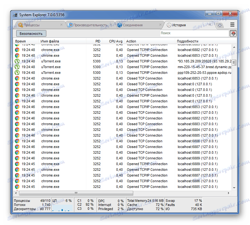Close the История tab

click(210, 25)
